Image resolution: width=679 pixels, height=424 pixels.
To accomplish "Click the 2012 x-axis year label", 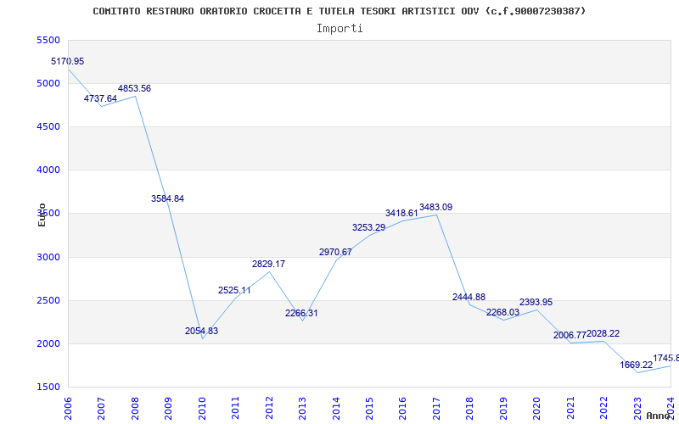I will [269, 408].
